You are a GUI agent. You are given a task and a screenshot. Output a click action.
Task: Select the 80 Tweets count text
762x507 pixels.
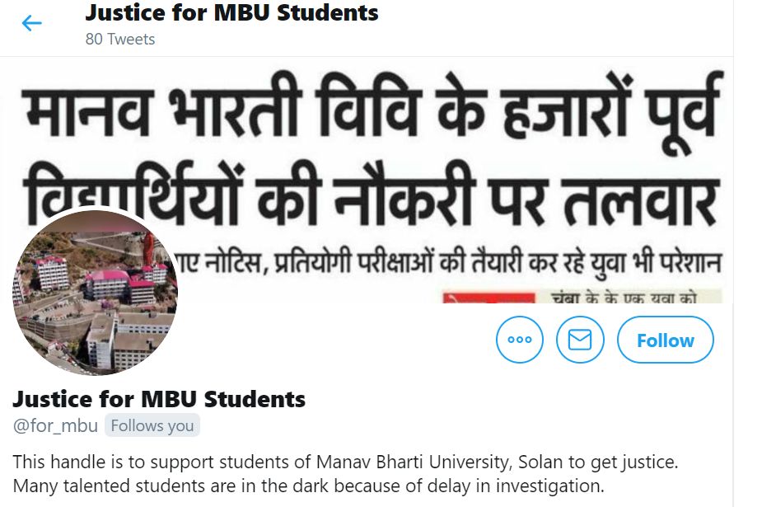click(x=120, y=39)
